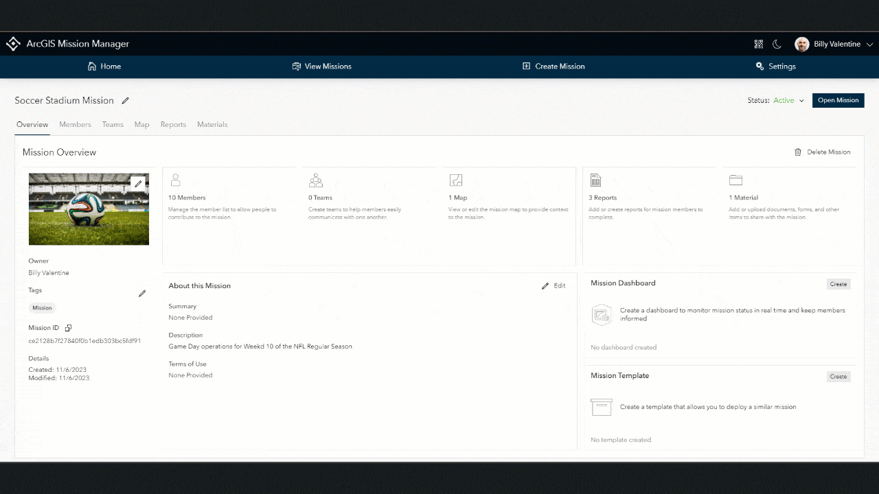879x494 pixels.
Task: Click the Create Mission plus icon
Action: point(527,67)
